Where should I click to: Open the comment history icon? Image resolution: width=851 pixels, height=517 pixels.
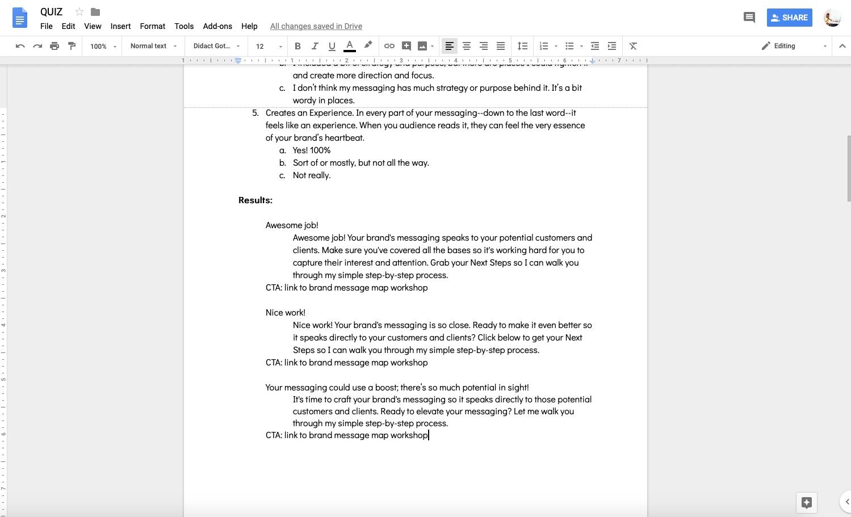pos(749,18)
